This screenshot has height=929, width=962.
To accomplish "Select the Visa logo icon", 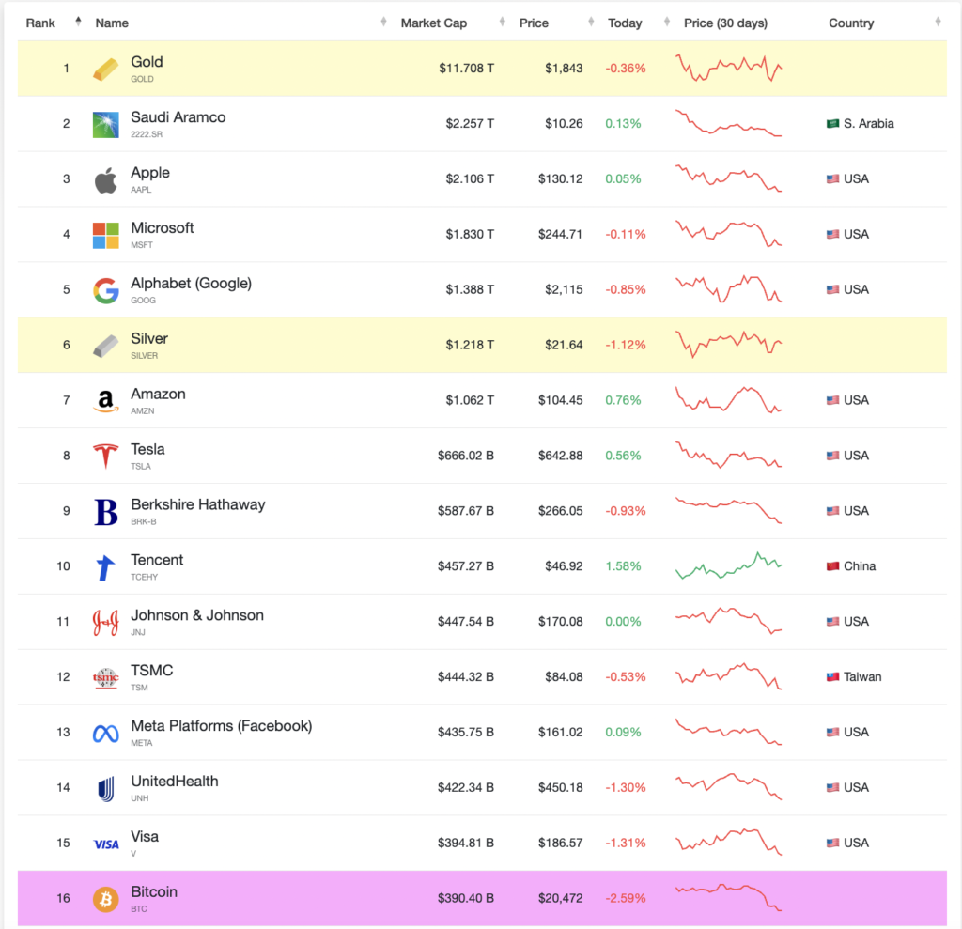I will 105,843.
